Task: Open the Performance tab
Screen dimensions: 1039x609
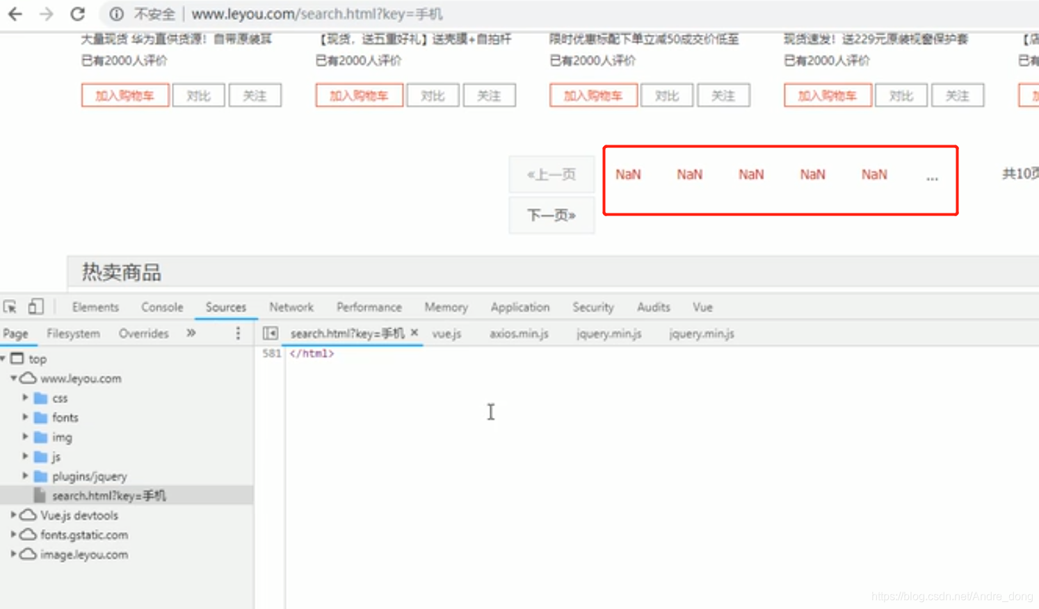Action: click(x=369, y=307)
